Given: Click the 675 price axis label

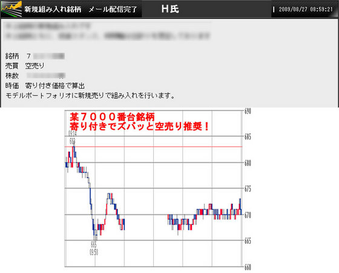Looking at the screenshot, I should pyautogui.click(x=248, y=189).
